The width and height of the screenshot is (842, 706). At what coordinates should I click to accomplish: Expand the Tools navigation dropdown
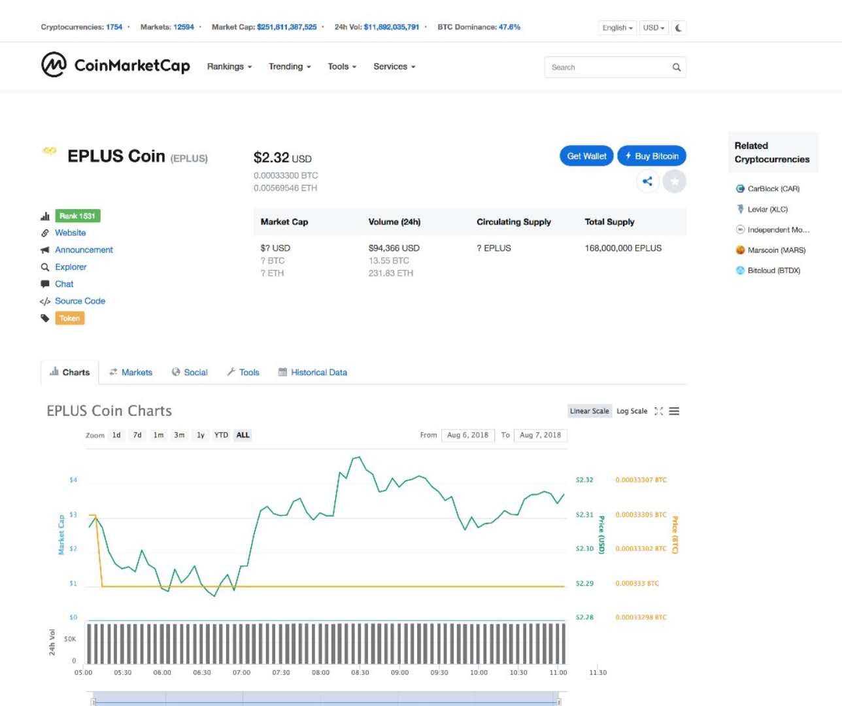pos(342,67)
